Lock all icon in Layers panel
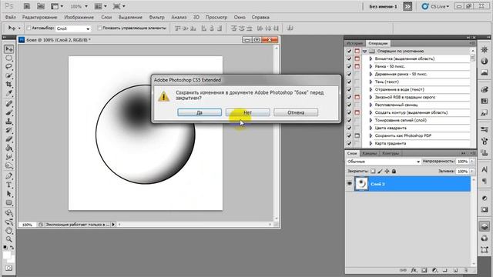The image size is (493, 277). click(x=394, y=171)
